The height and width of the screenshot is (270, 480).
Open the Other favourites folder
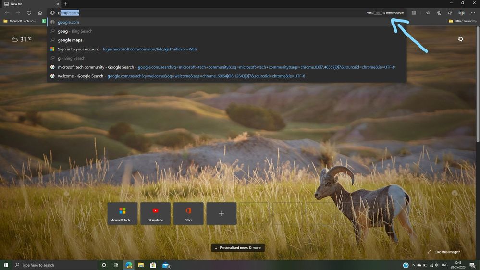[462, 21]
